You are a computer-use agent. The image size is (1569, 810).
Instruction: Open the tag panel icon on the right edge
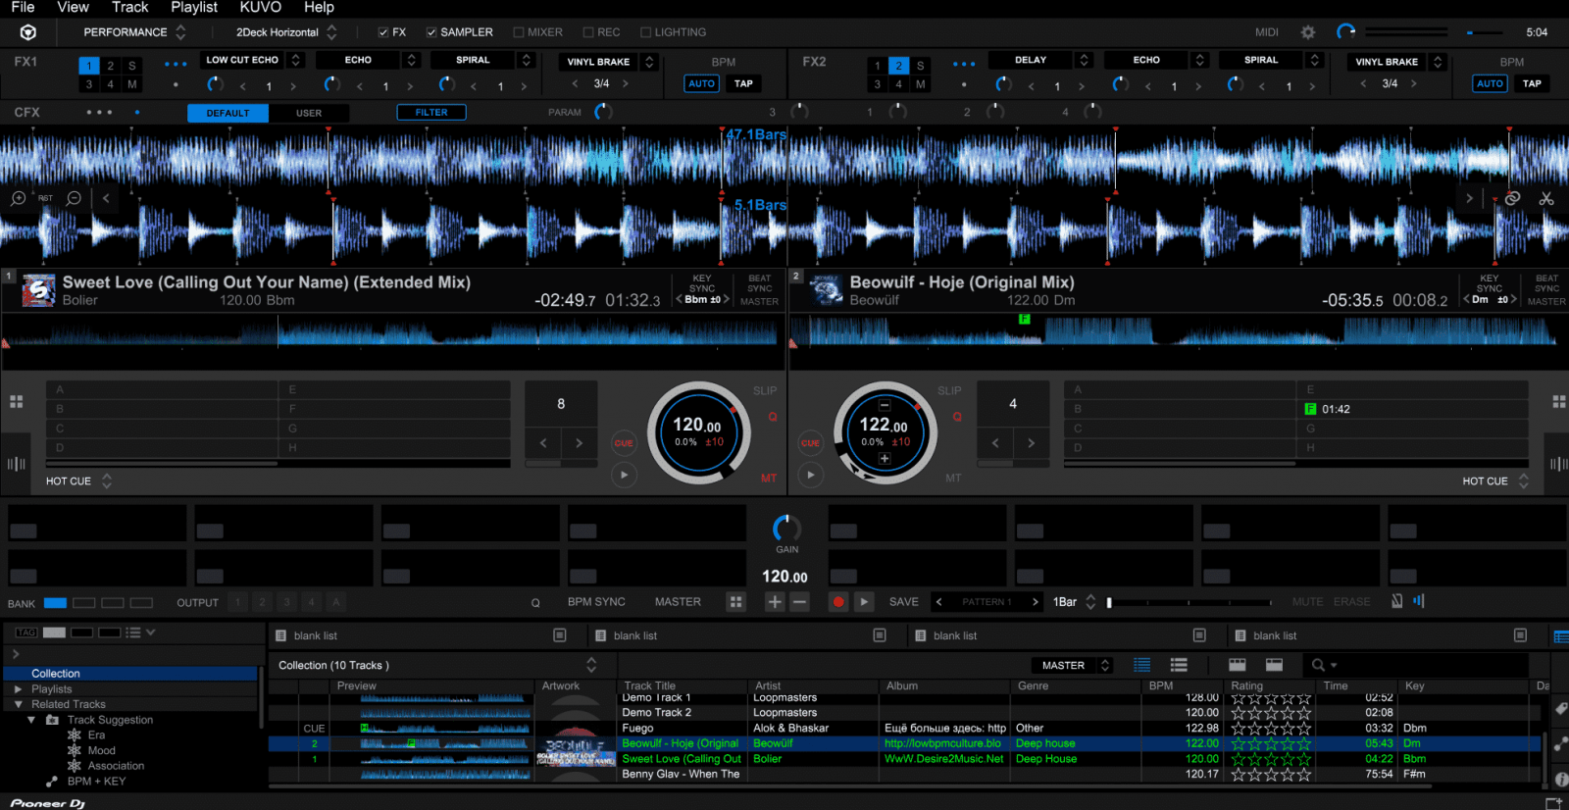click(1560, 709)
